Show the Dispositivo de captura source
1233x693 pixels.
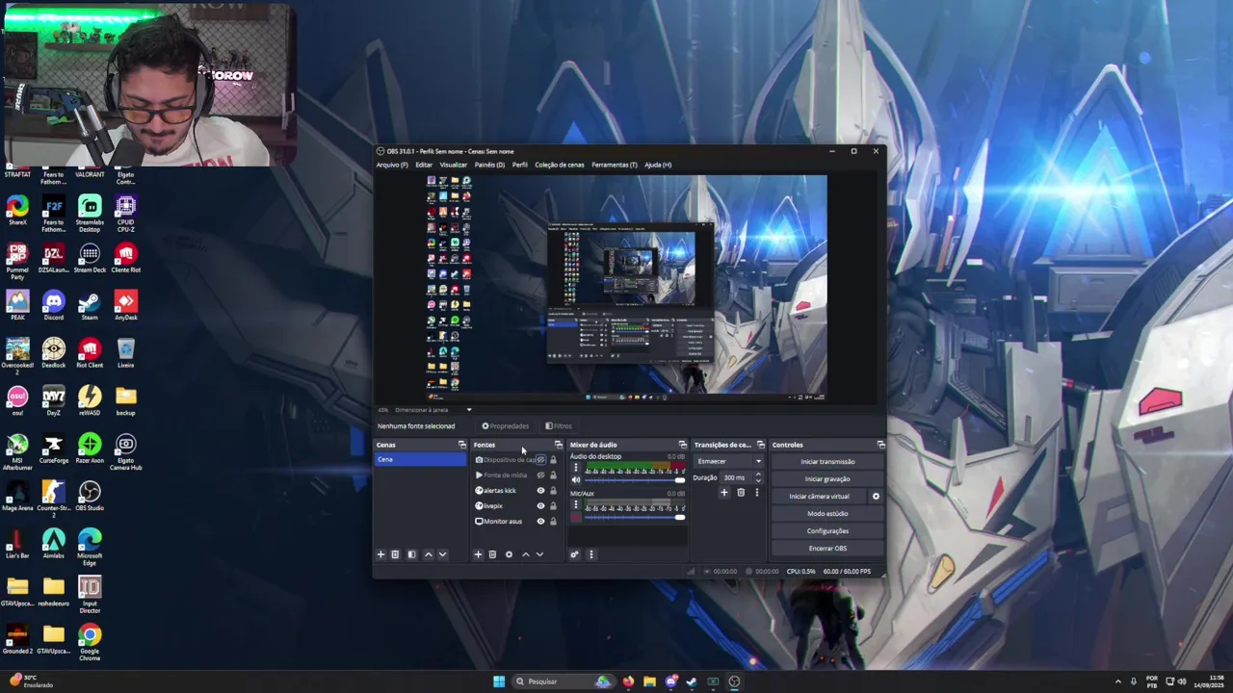(540, 460)
